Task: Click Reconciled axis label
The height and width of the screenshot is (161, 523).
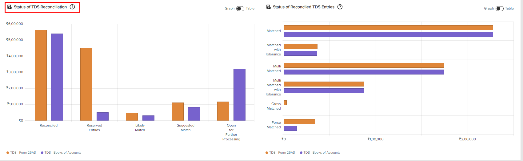Action: pos(49,125)
